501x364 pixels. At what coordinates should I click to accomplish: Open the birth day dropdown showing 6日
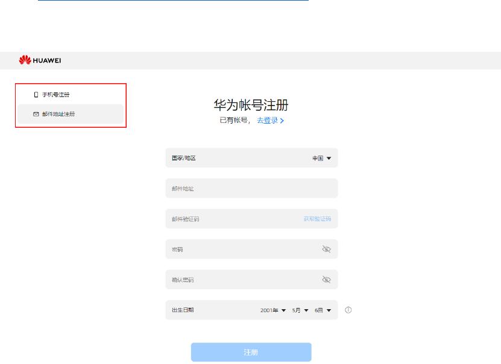323,310
